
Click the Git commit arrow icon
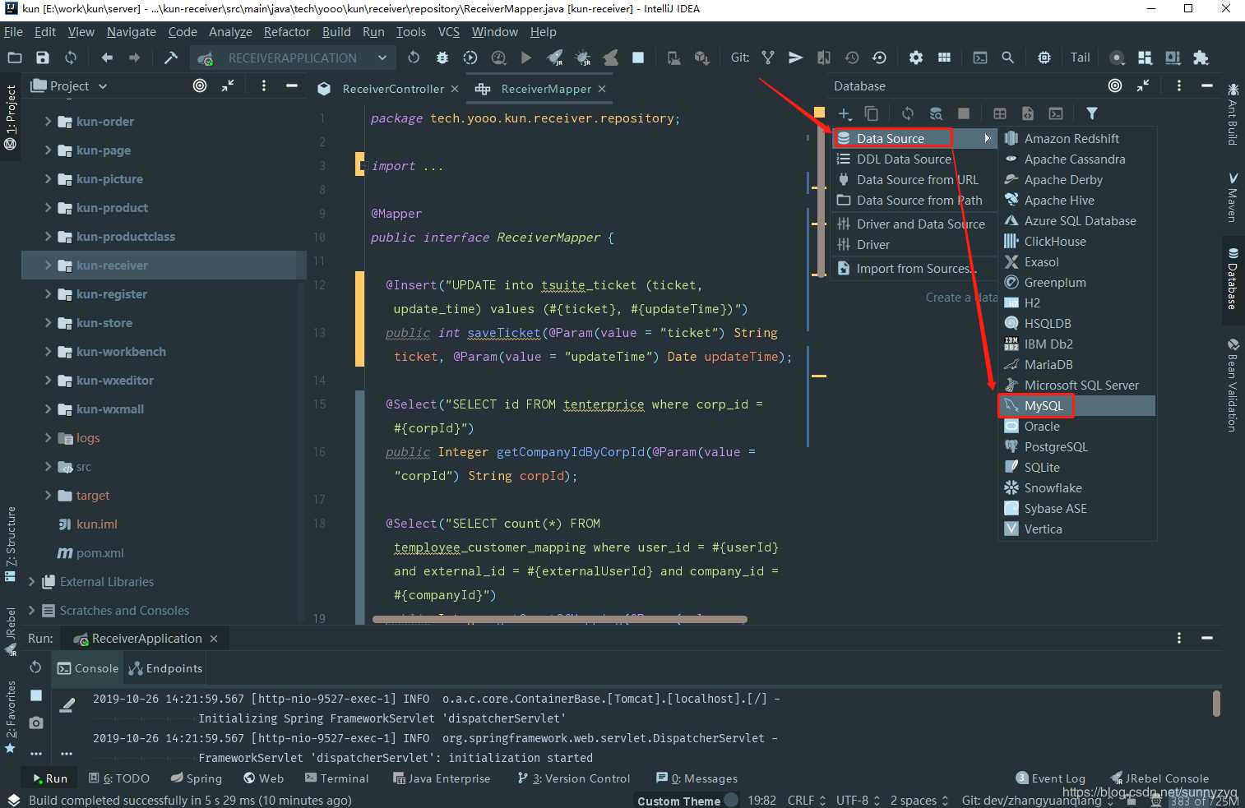tap(795, 58)
